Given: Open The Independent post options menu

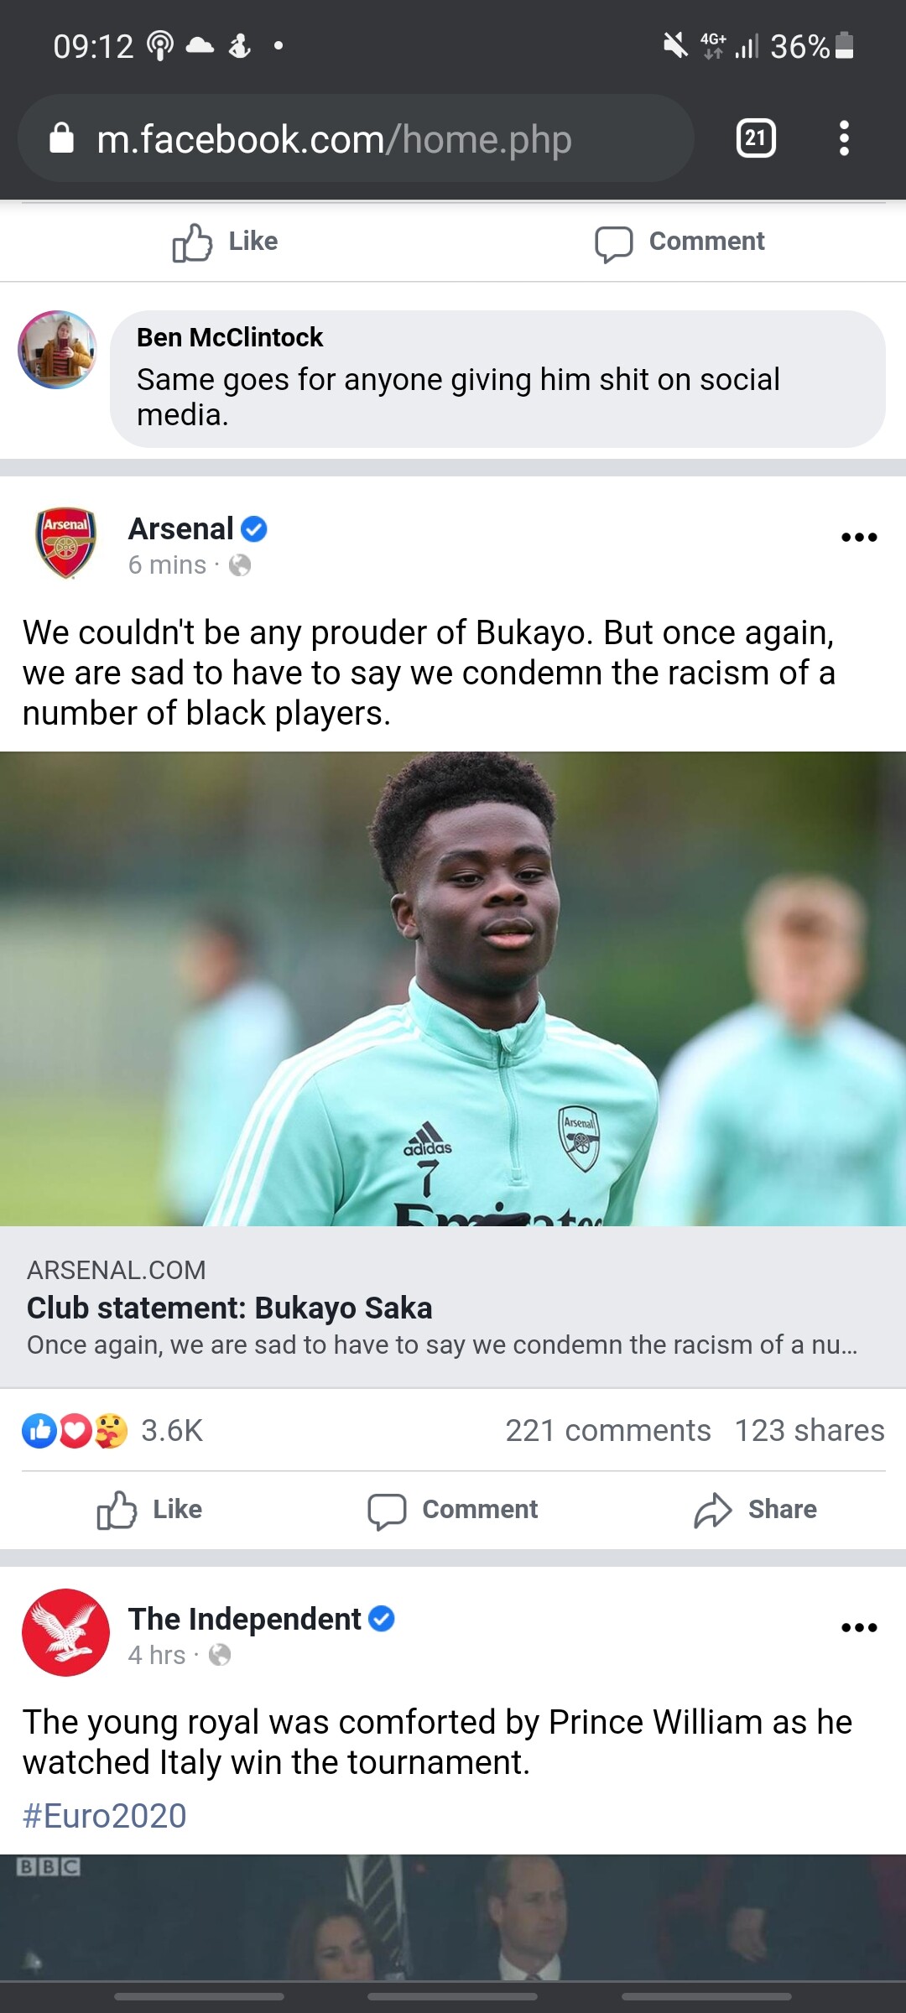Looking at the screenshot, I should click(x=859, y=1627).
